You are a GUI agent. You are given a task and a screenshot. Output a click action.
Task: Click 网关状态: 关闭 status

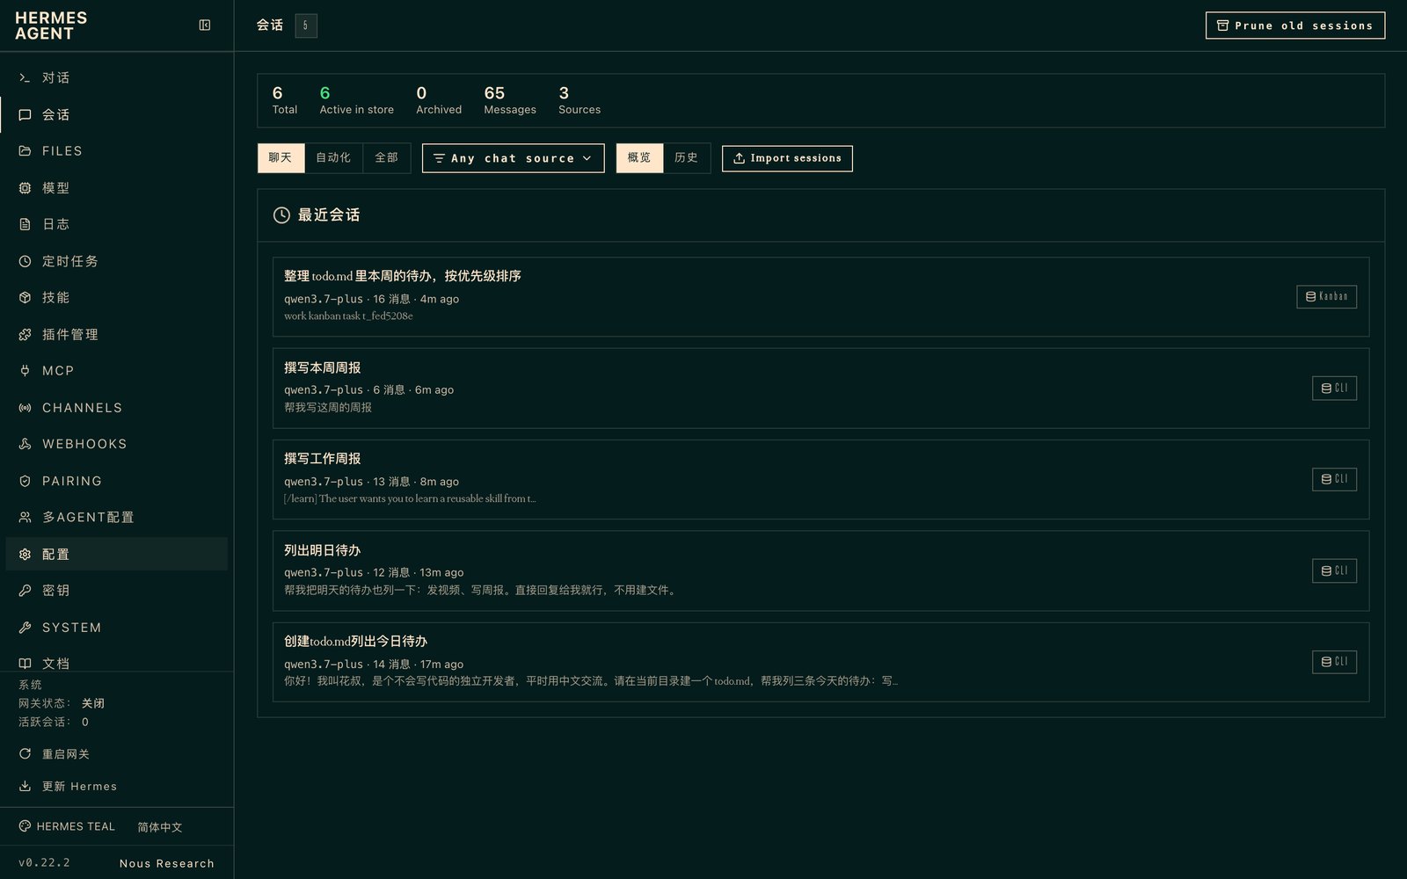click(62, 703)
